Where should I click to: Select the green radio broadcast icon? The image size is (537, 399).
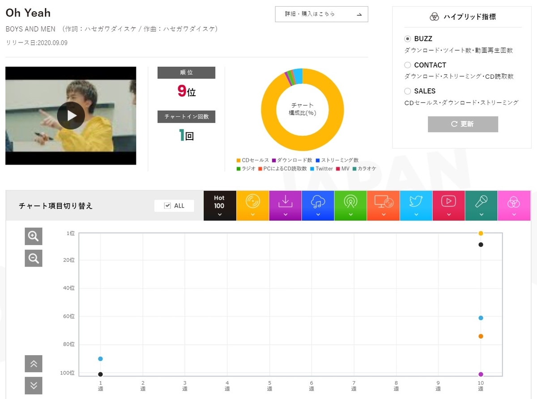pos(350,205)
